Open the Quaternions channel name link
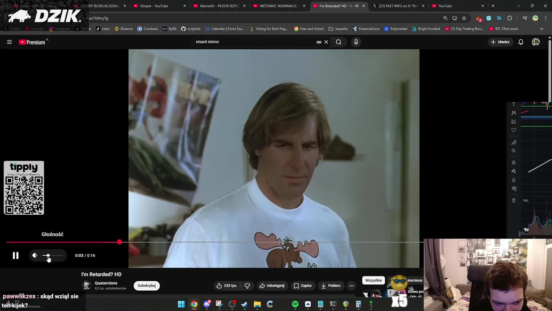 coord(106,283)
